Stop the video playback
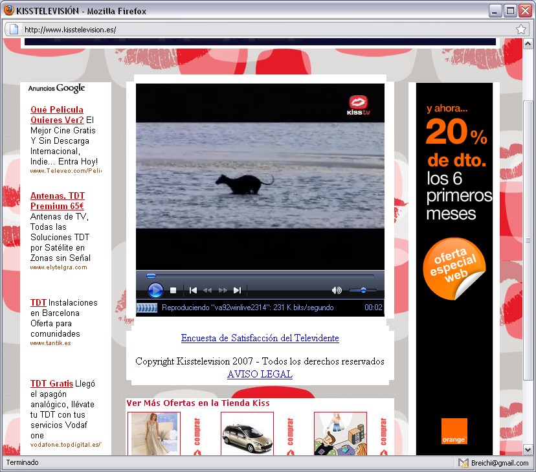 (x=173, y=291)
